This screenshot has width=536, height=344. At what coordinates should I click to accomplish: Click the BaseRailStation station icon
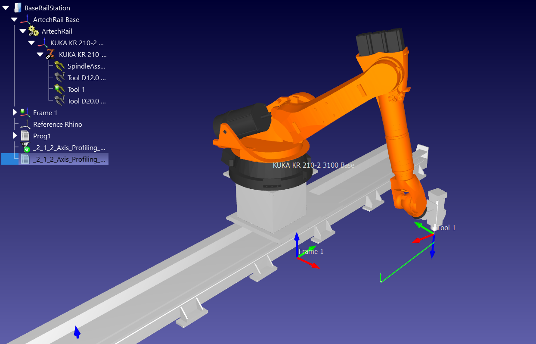coord(18,8)
